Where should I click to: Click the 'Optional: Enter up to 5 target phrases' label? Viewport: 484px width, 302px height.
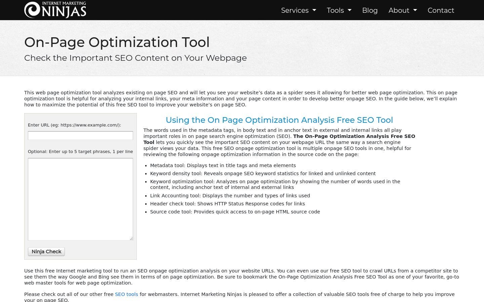(x=80, y=152)
